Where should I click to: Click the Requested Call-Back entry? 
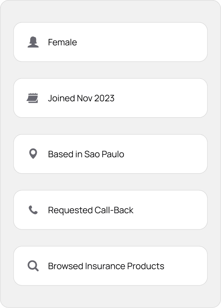click(110, 210)
